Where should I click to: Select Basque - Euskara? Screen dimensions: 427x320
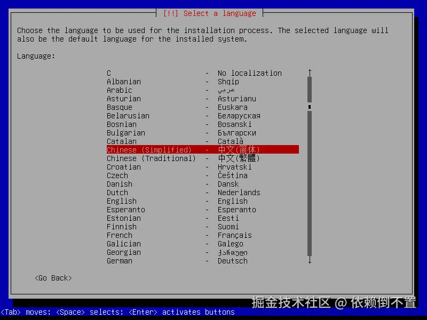[203, 107]
